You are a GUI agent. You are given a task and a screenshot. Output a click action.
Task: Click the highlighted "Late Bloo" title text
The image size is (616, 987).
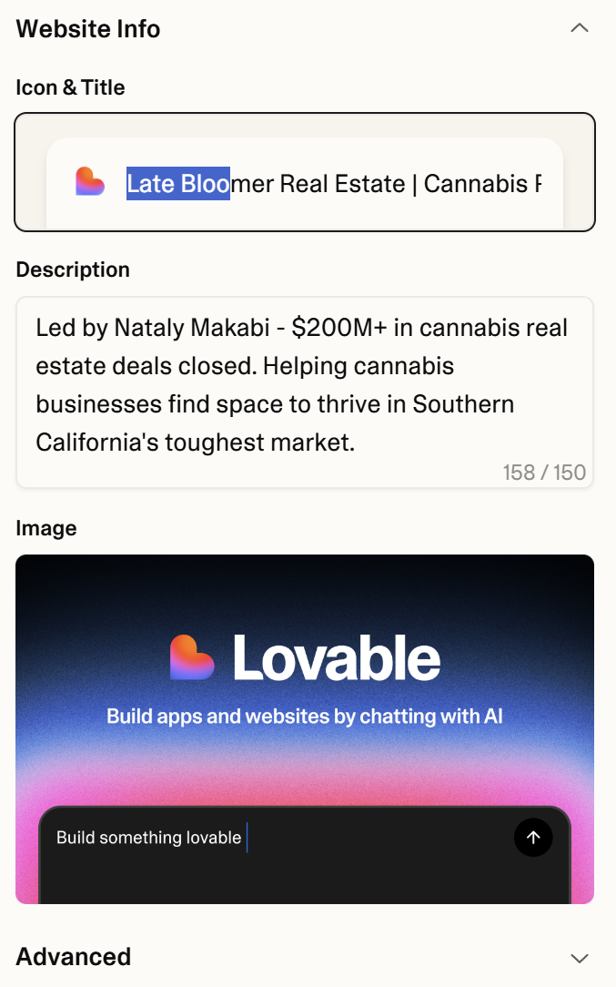177,184
